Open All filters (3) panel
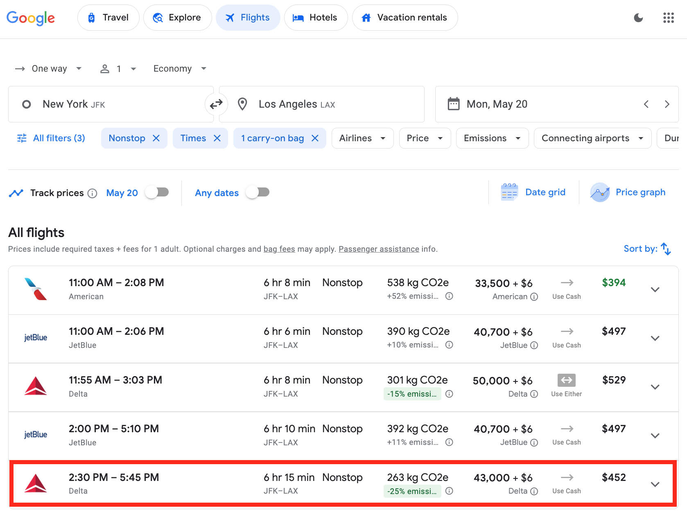Screen dimensions: 687x519 pos(51,138)
